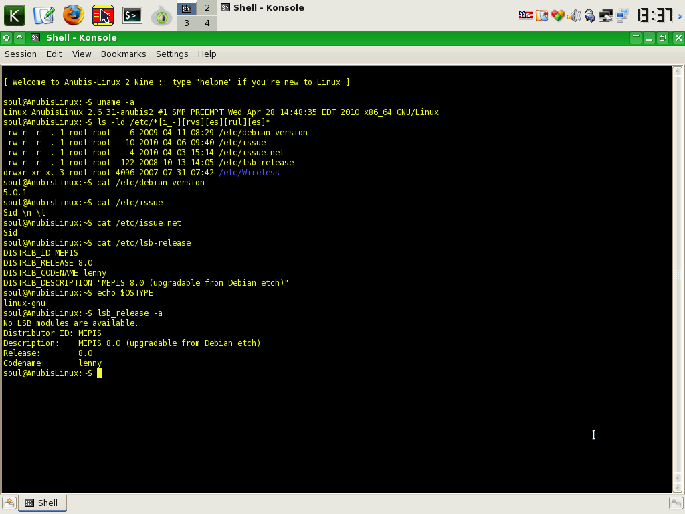Click the terminal prompt cursor block
The width and height of the screenshot is (685, 514).
pos(99,373)
